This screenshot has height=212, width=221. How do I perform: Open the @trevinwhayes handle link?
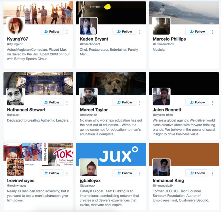[17, 185]
